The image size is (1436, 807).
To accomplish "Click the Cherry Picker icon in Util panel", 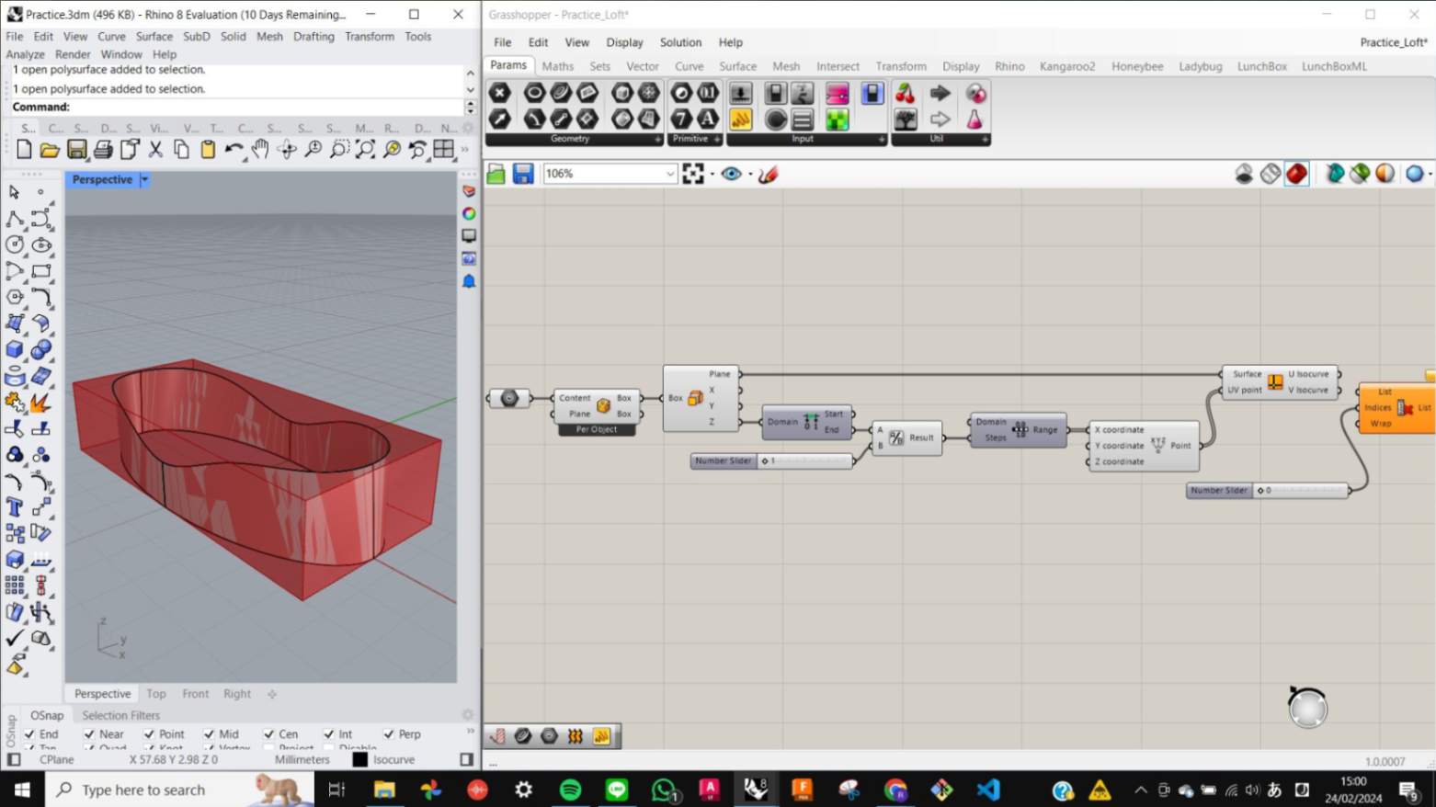I will [x=905, y=93].
